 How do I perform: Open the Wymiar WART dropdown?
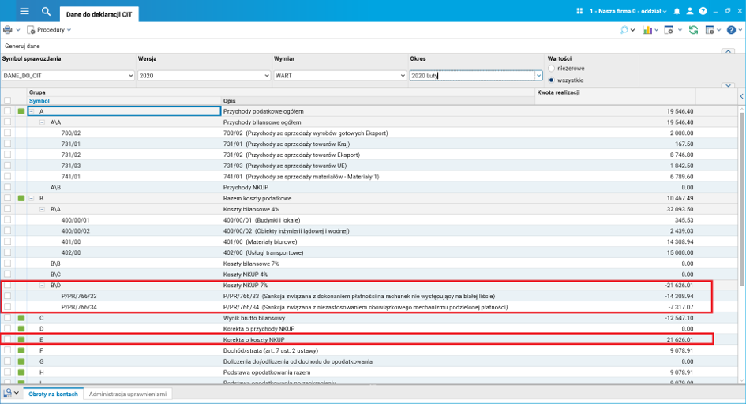(x=340, y=76)
